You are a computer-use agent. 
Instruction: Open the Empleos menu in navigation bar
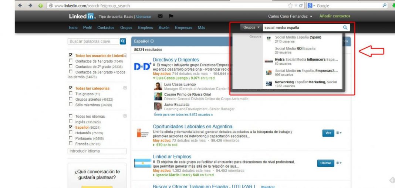(145, 28)
